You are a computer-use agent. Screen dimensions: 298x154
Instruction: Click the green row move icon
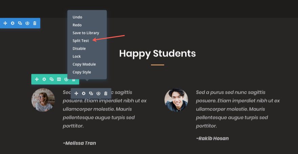point(37,79)
